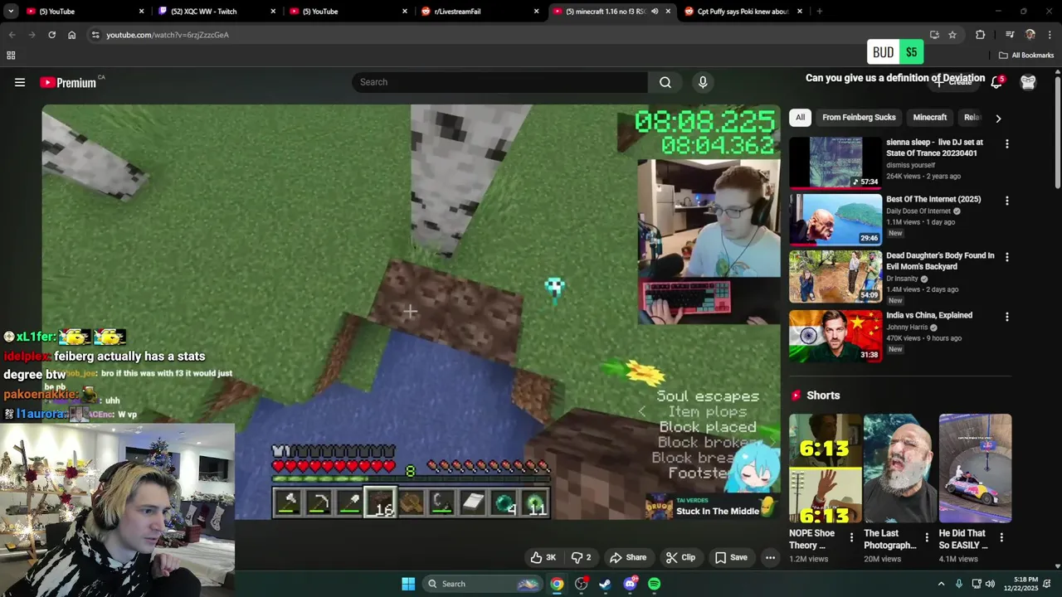Open options for He Did That short
The width and height of the screenshot is (1062, 597).
[x=1001, y=537]
